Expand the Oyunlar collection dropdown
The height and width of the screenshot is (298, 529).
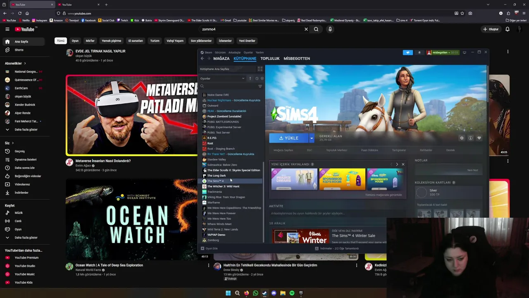coord(222,78)
